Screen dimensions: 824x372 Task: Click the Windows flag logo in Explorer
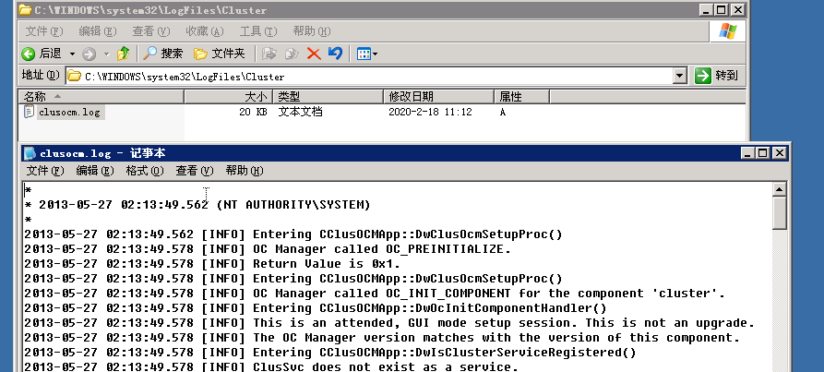(728, 31)
